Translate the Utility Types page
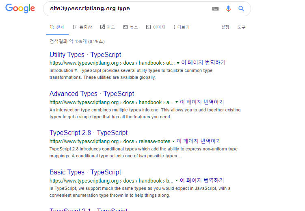The image size is (305, 211). click(203, 63)
